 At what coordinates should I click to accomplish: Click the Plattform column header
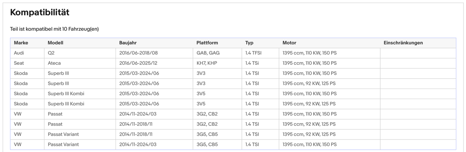pos(207,43)
